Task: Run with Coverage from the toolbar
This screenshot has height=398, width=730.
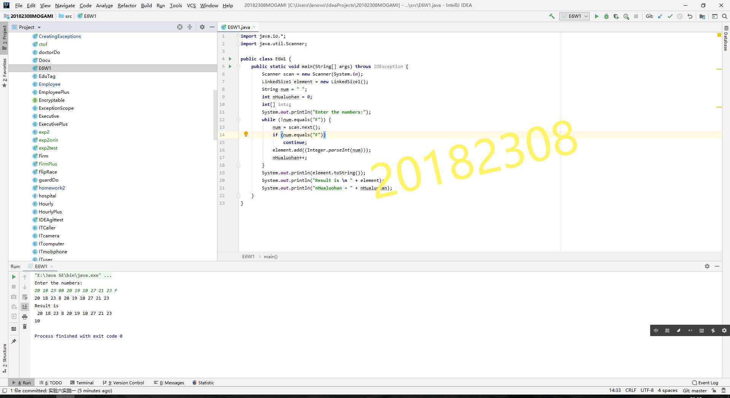Action: pyautogui.click(x=616, y=16)
